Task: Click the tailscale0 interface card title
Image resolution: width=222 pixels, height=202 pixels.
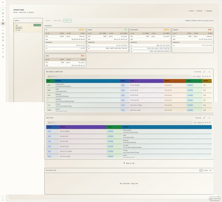Action: [134, 30]
